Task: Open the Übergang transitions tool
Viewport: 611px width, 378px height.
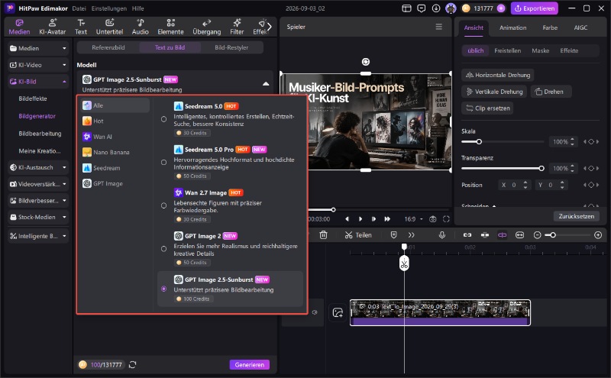Action: [206, 27]
